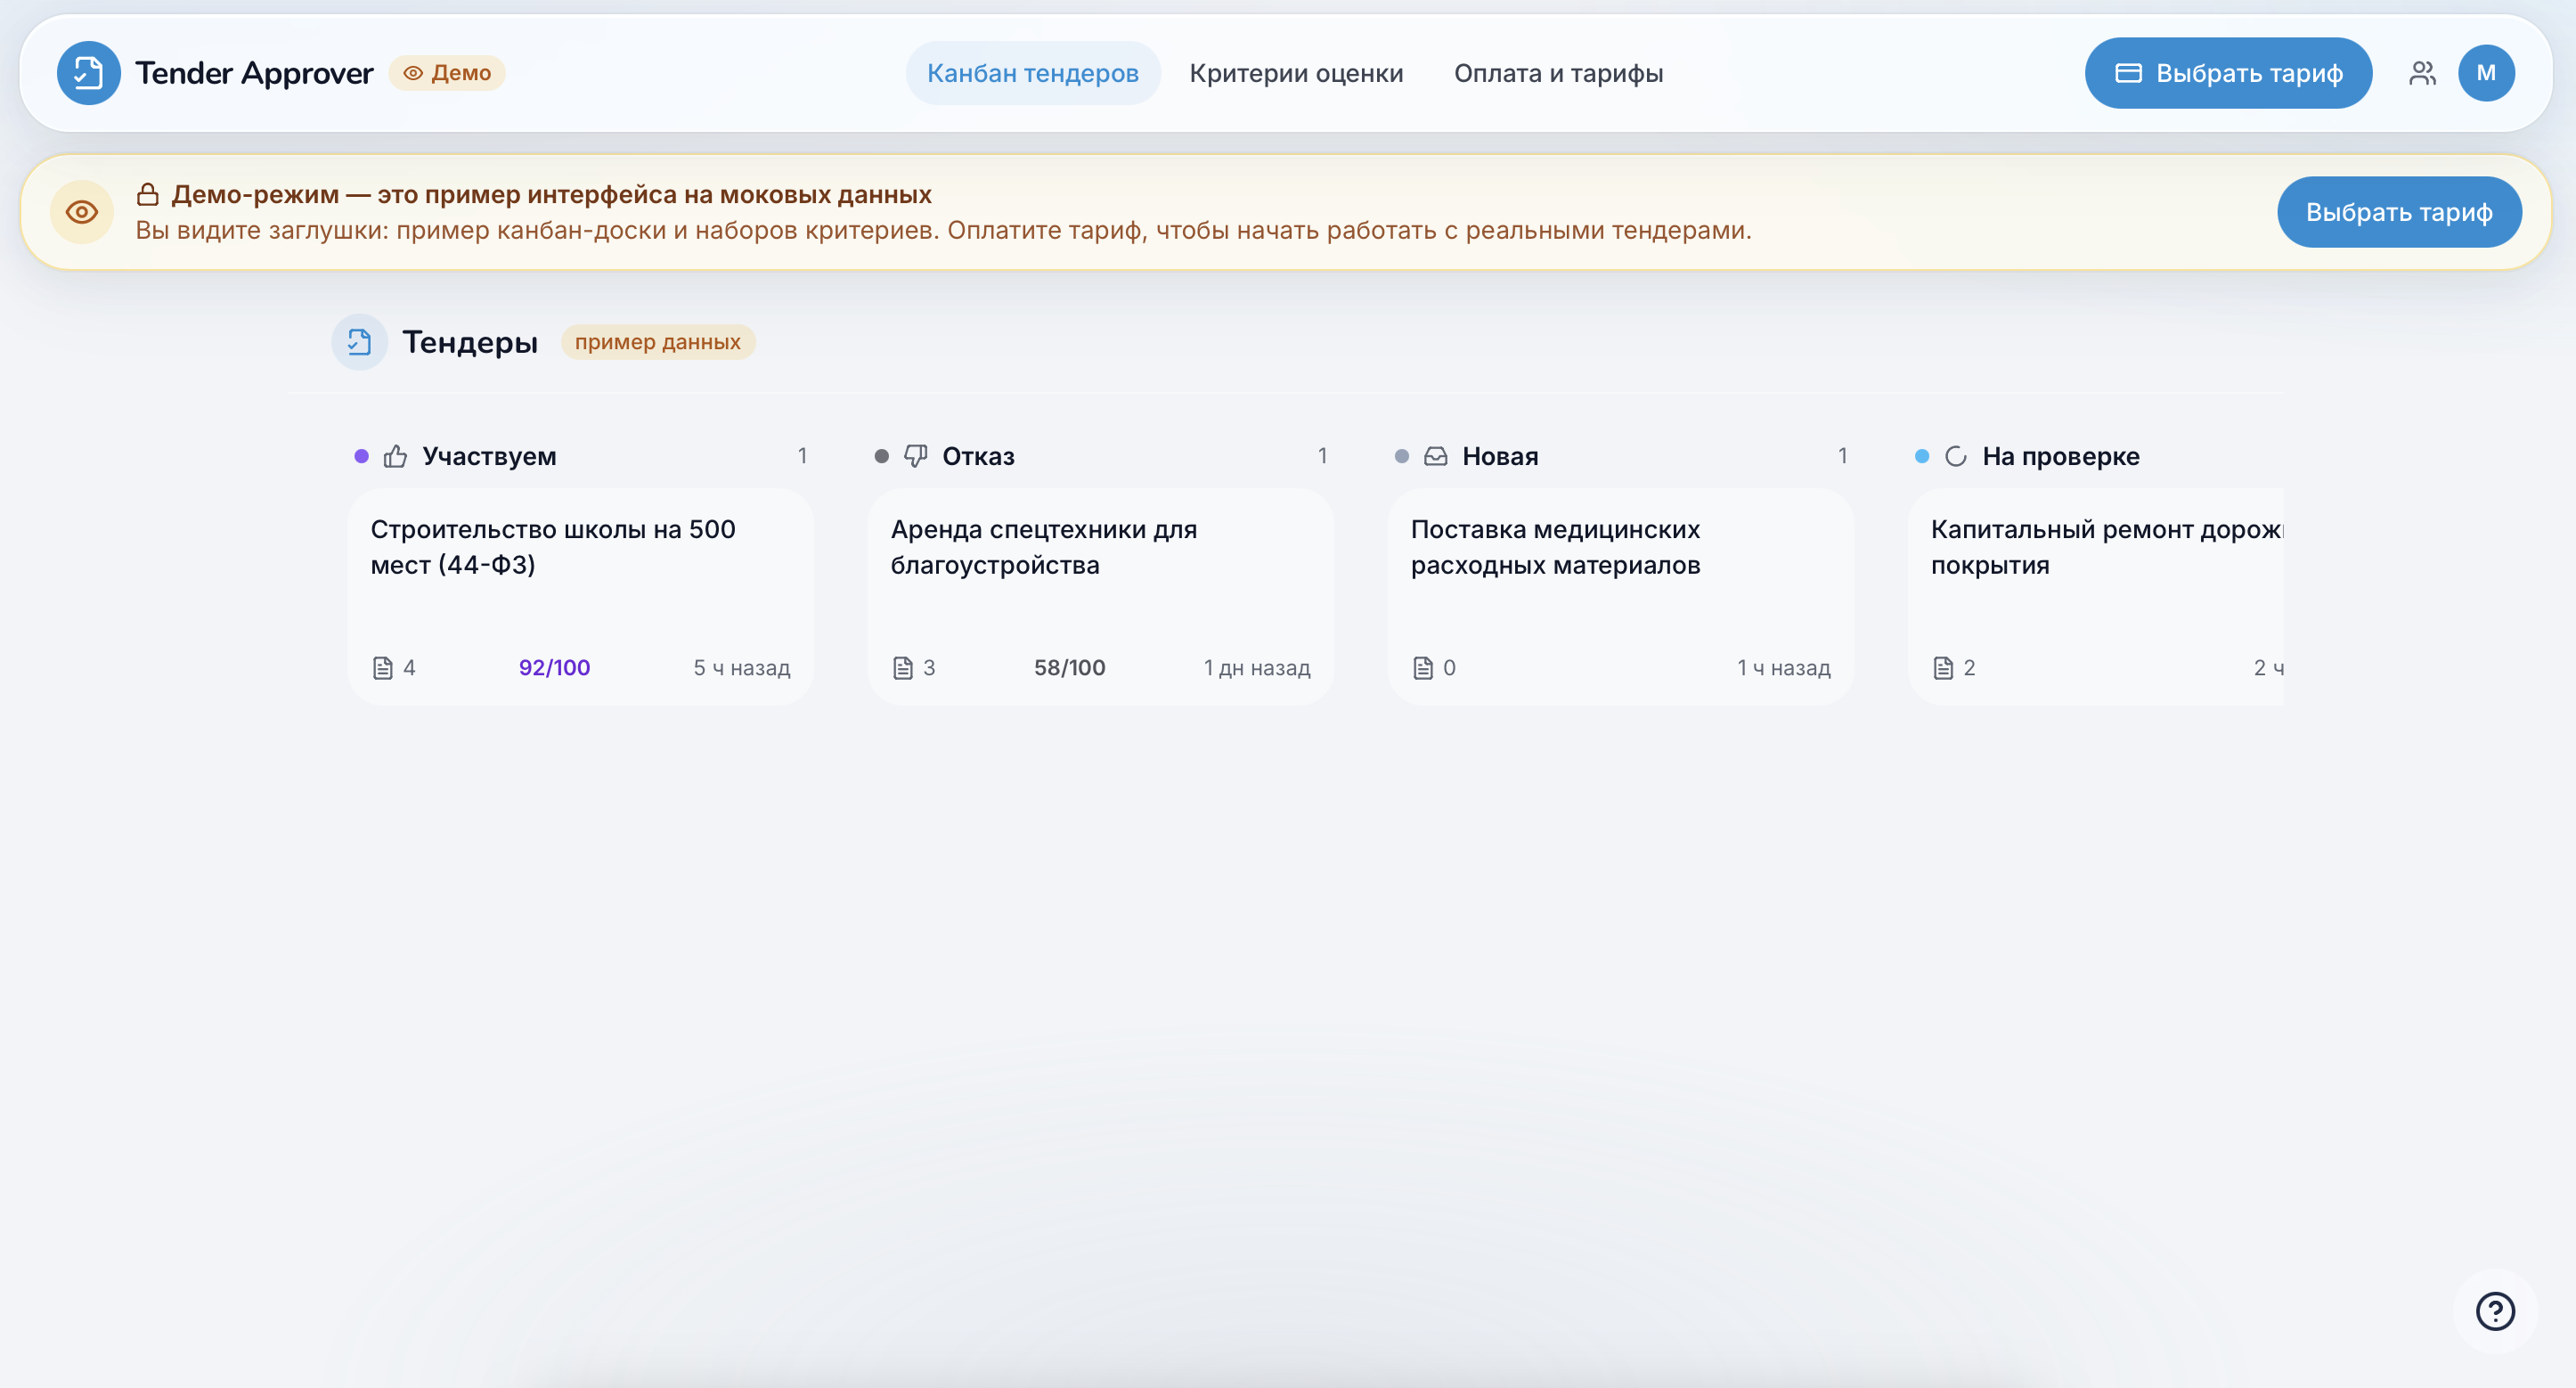Click the Тендеры document icon
Image resolution: width=2576 pixels, height=1388 pixels.
[359, 342]
